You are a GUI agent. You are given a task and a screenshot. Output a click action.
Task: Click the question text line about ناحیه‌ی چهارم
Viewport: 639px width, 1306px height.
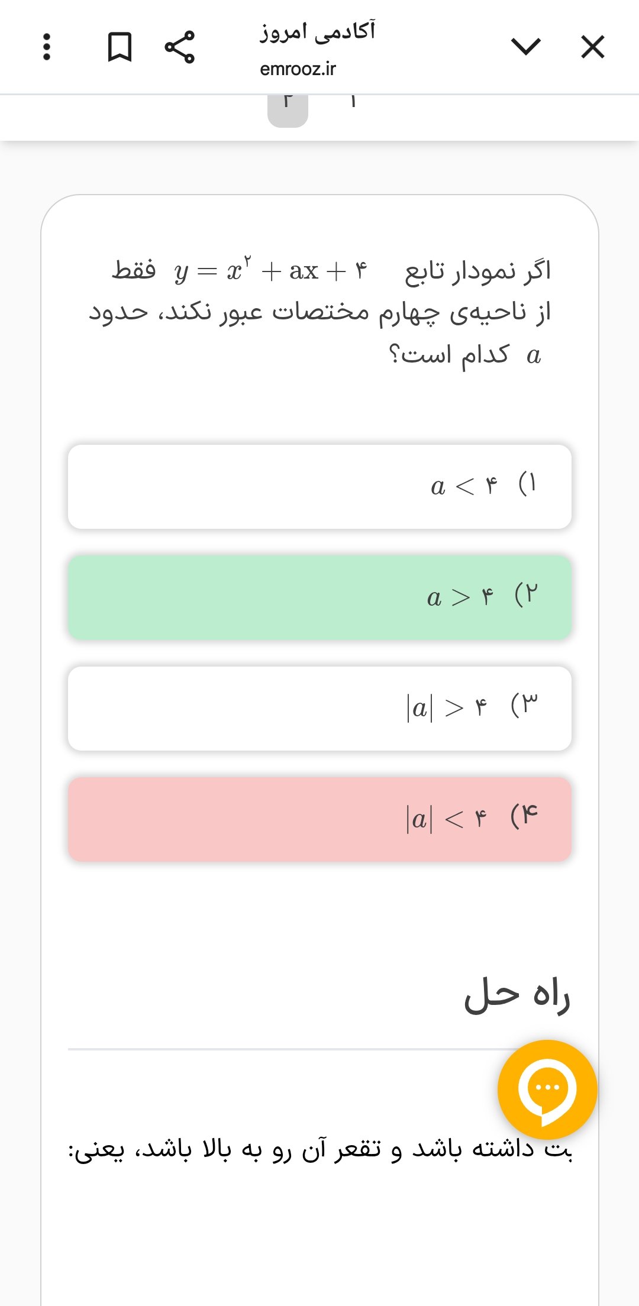click(x=319, y=312)
